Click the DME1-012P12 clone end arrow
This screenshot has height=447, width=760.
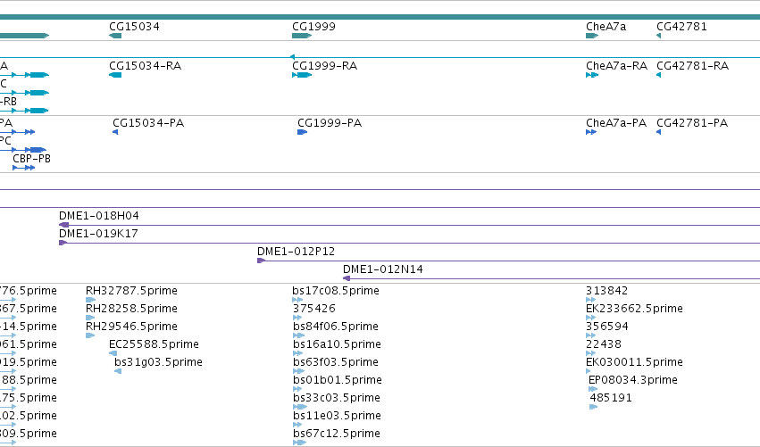coord(262,261)
